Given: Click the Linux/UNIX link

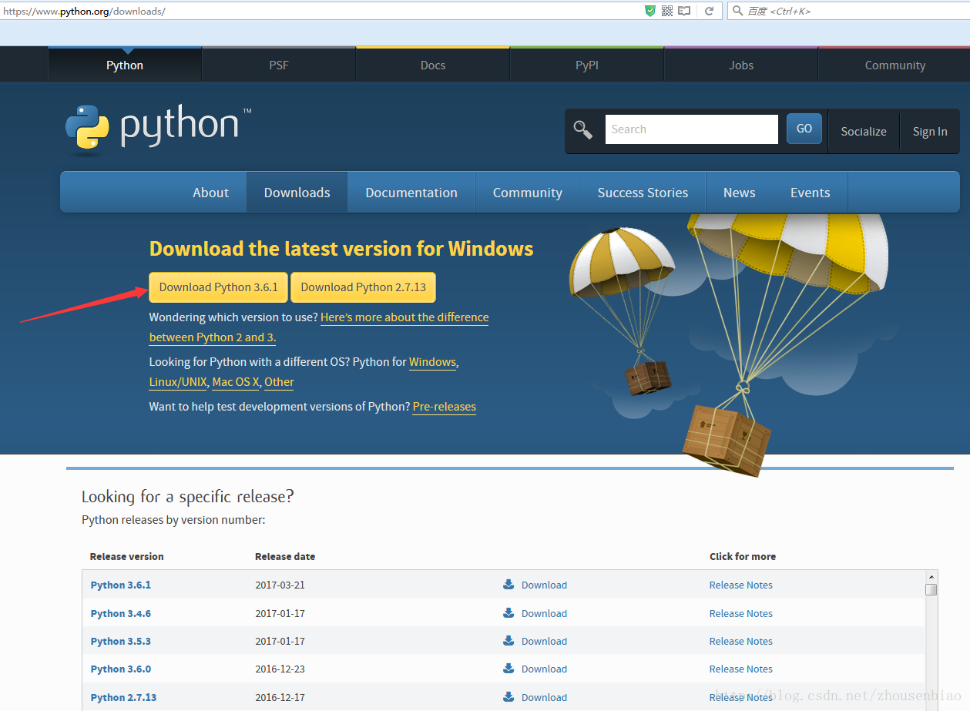Looking at the screenshot, I should tap(178, 382).
